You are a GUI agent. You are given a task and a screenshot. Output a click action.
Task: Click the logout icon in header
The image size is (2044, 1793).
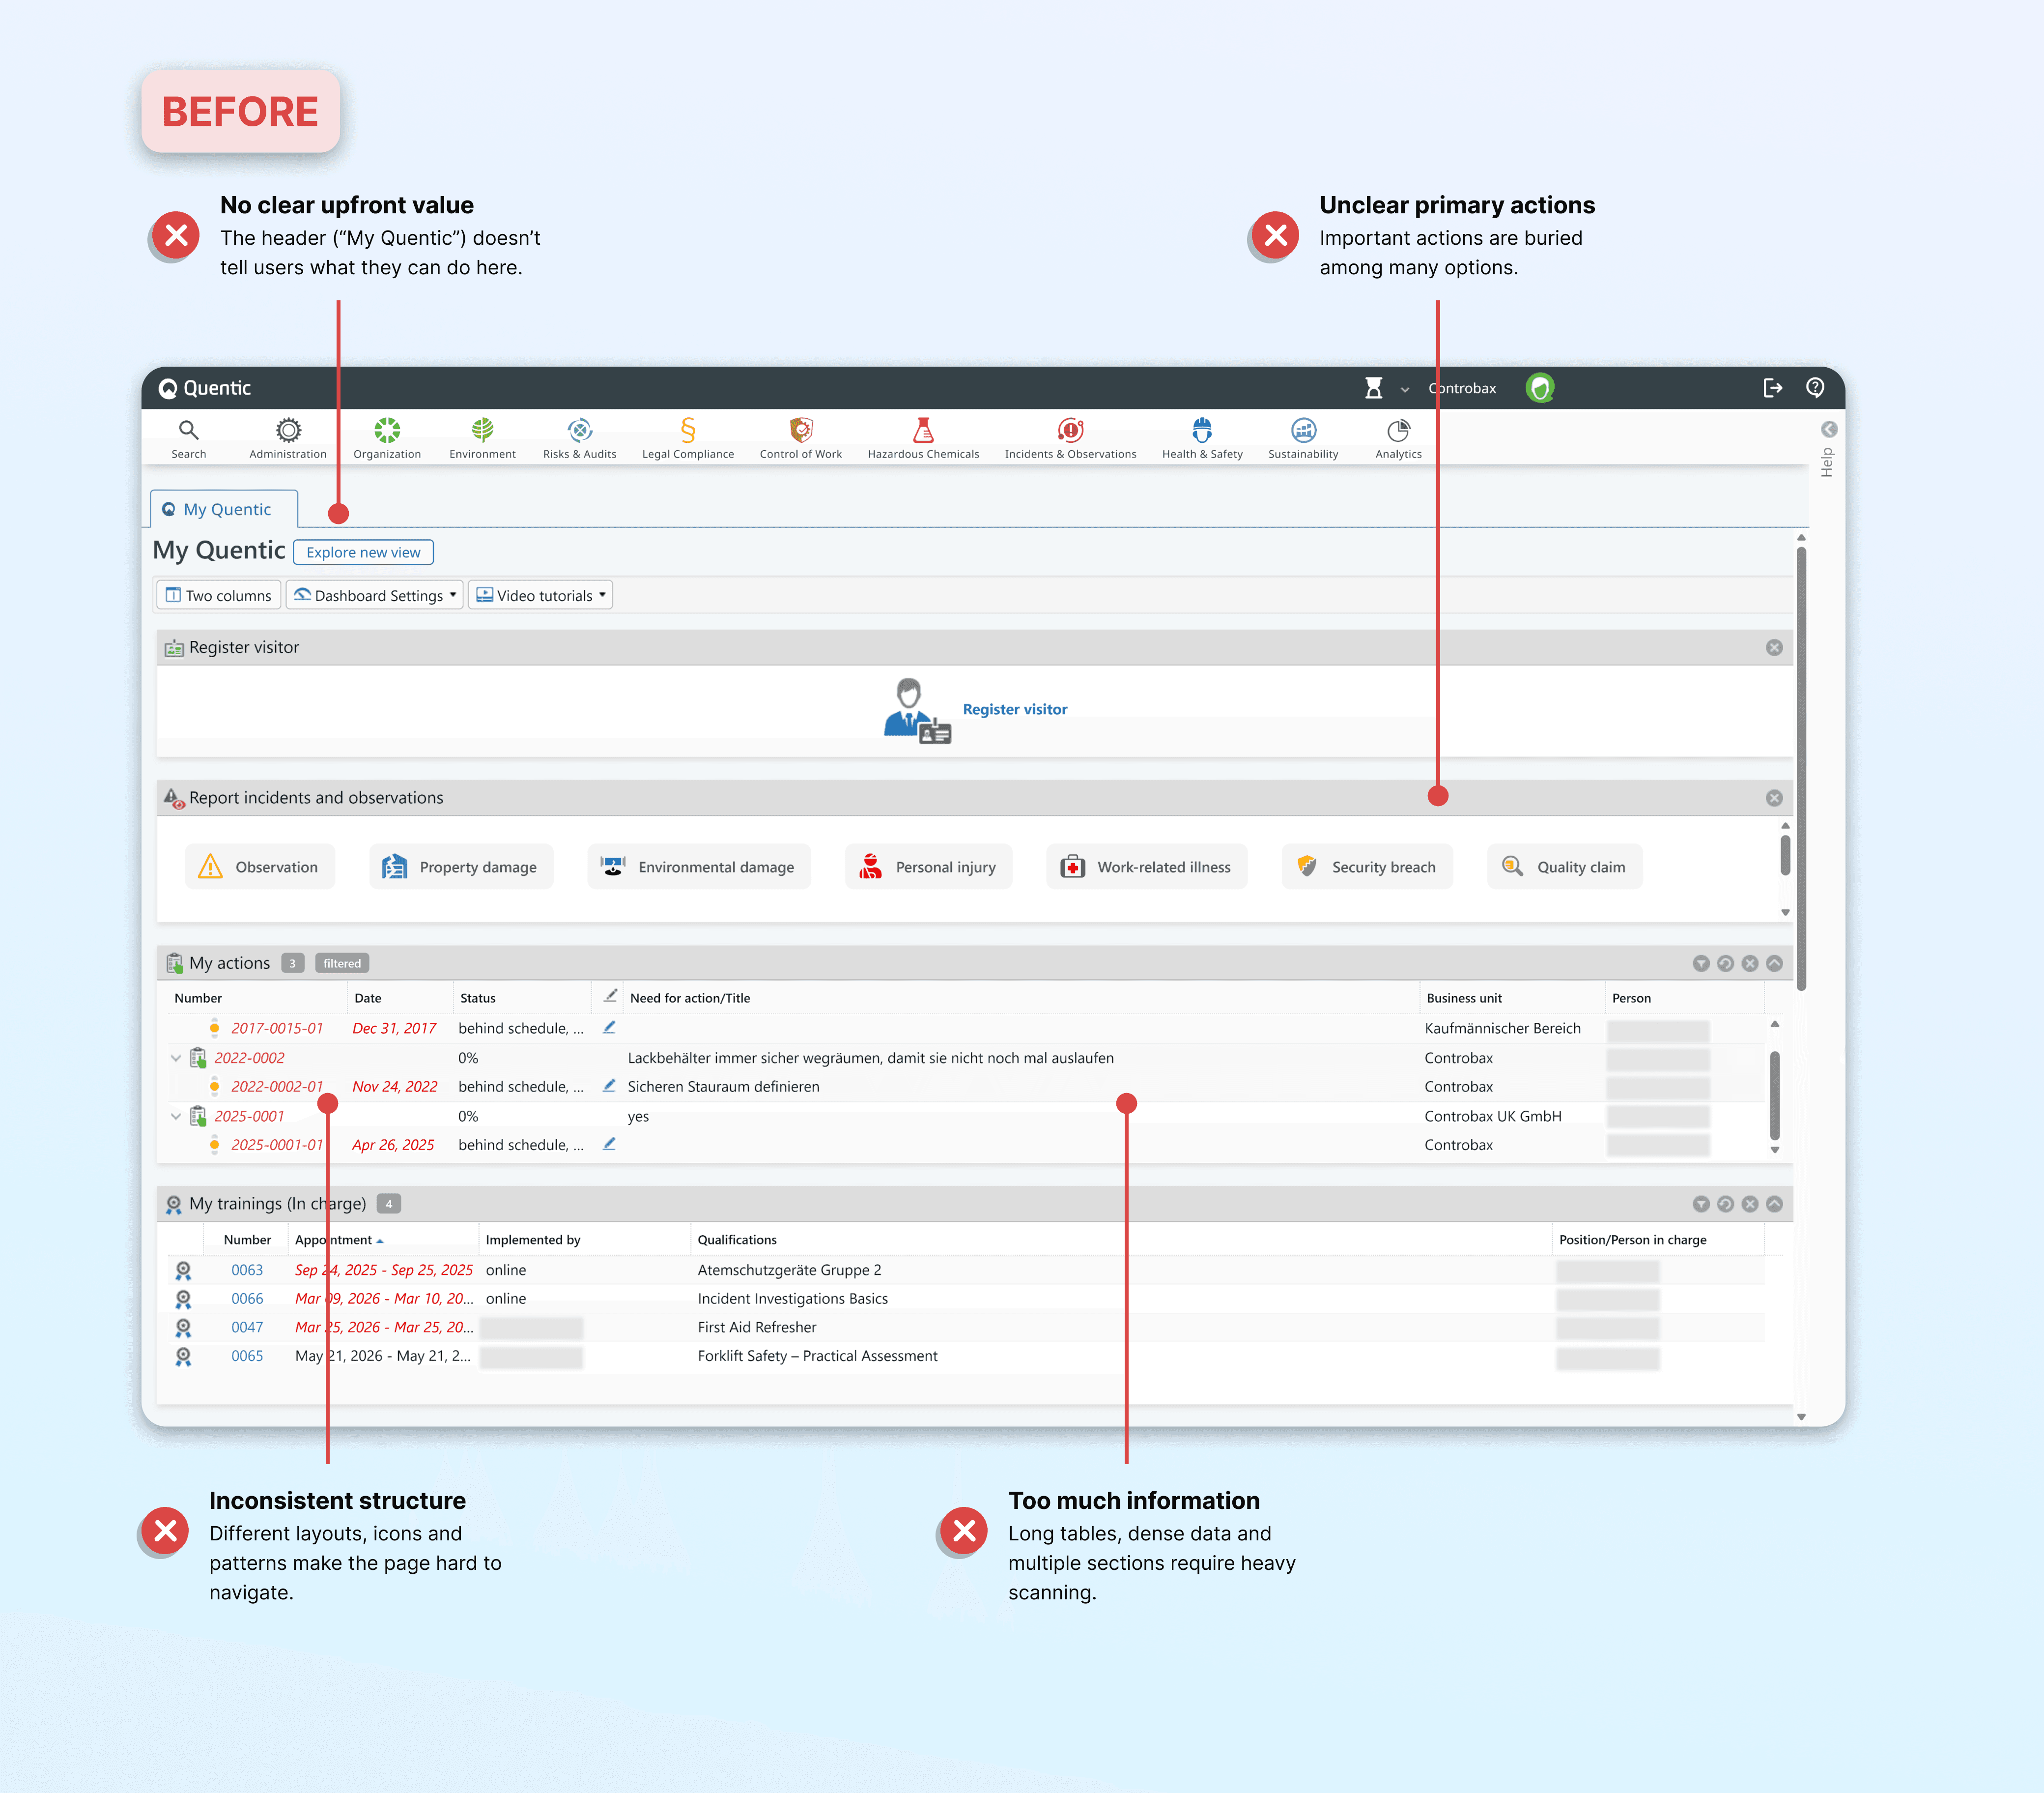(x=1772, y=388)
